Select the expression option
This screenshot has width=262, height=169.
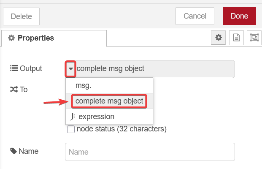(109, 117)
